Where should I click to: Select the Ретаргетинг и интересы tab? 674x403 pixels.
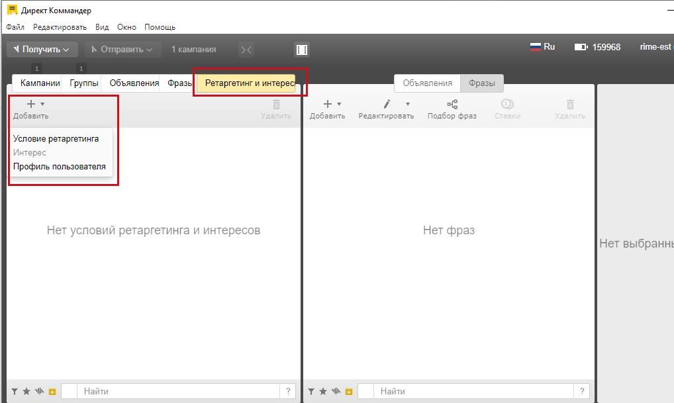point(246,83)
